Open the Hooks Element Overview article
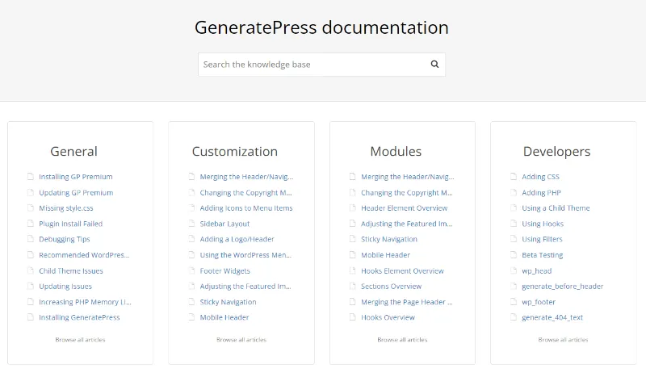 402,271
